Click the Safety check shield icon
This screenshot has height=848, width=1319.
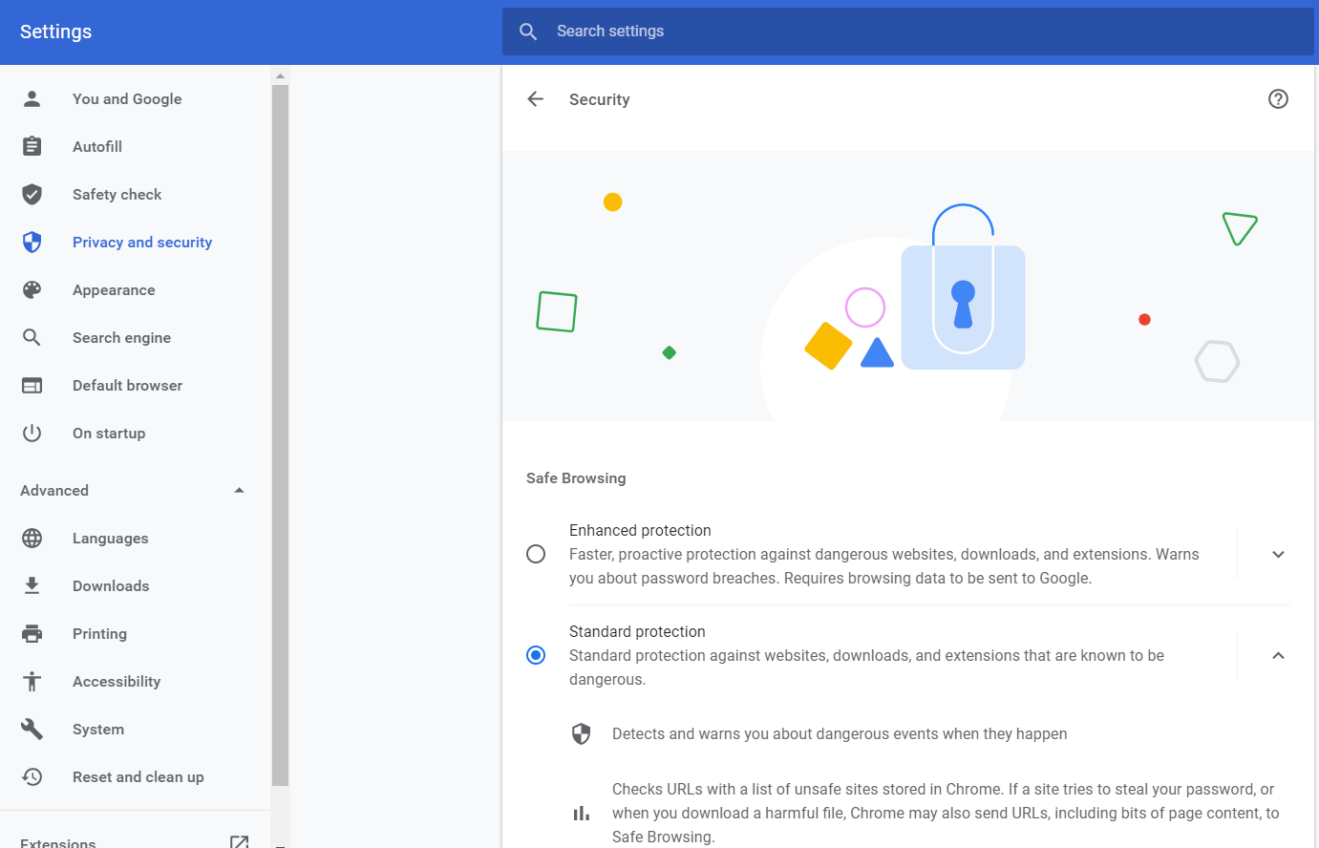point(32,195)
